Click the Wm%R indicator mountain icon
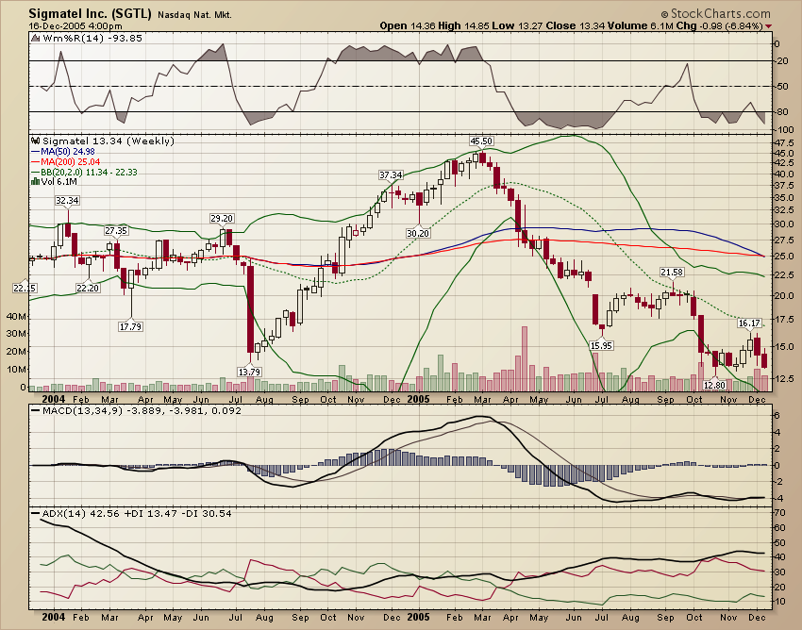The width and height of the screenshot is (802, 630). point(36,39)
